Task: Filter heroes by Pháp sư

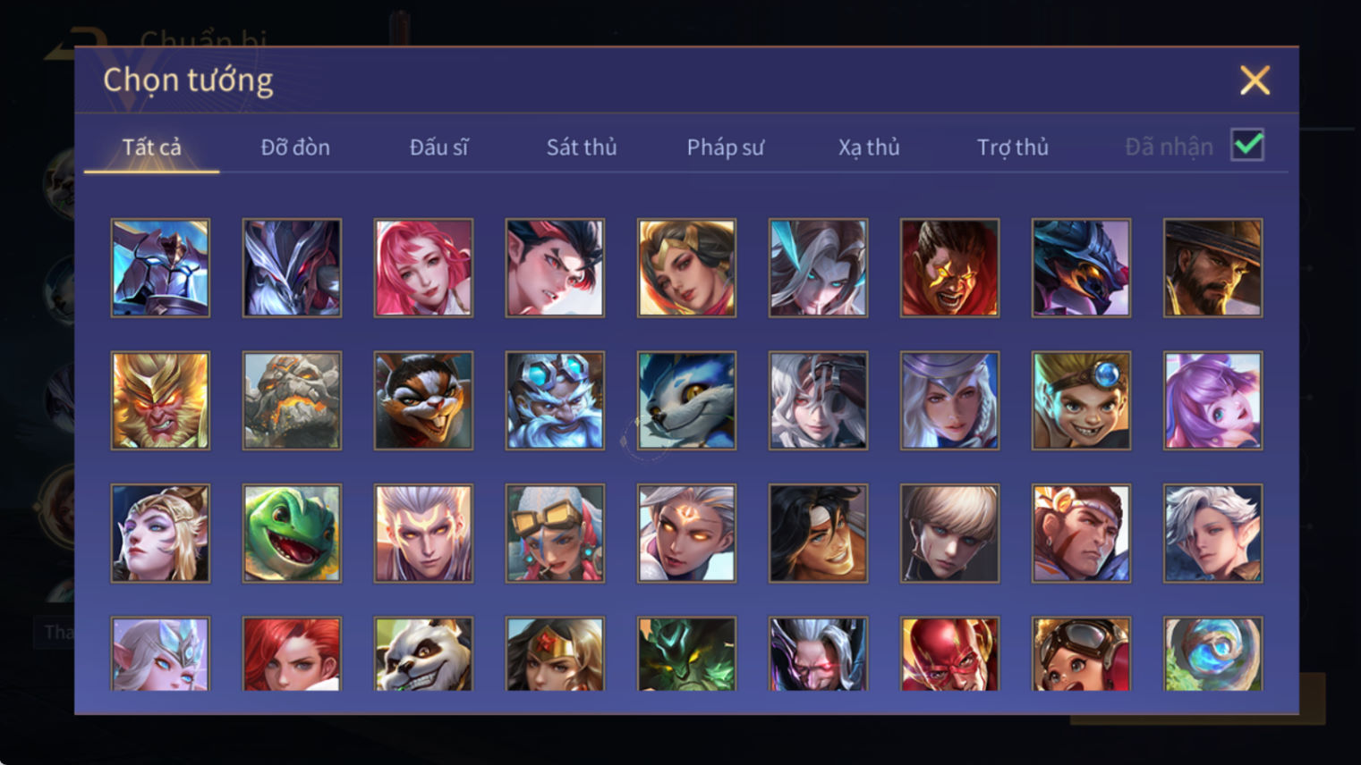Action: (x=726, y=147)
